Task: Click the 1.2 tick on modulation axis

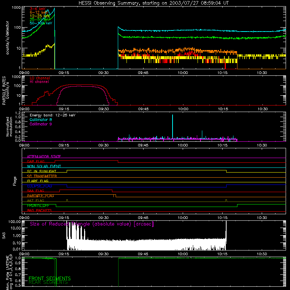Action: pyautogui.click(x=18, y=113)
